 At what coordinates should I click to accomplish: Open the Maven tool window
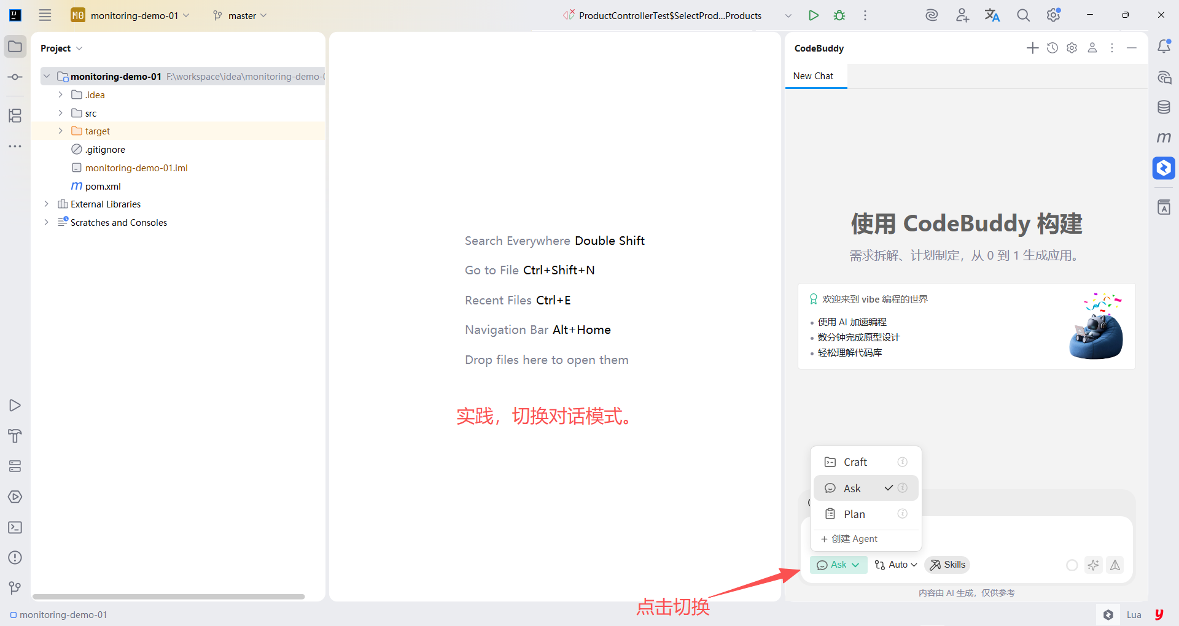[x=1164, y=137]
